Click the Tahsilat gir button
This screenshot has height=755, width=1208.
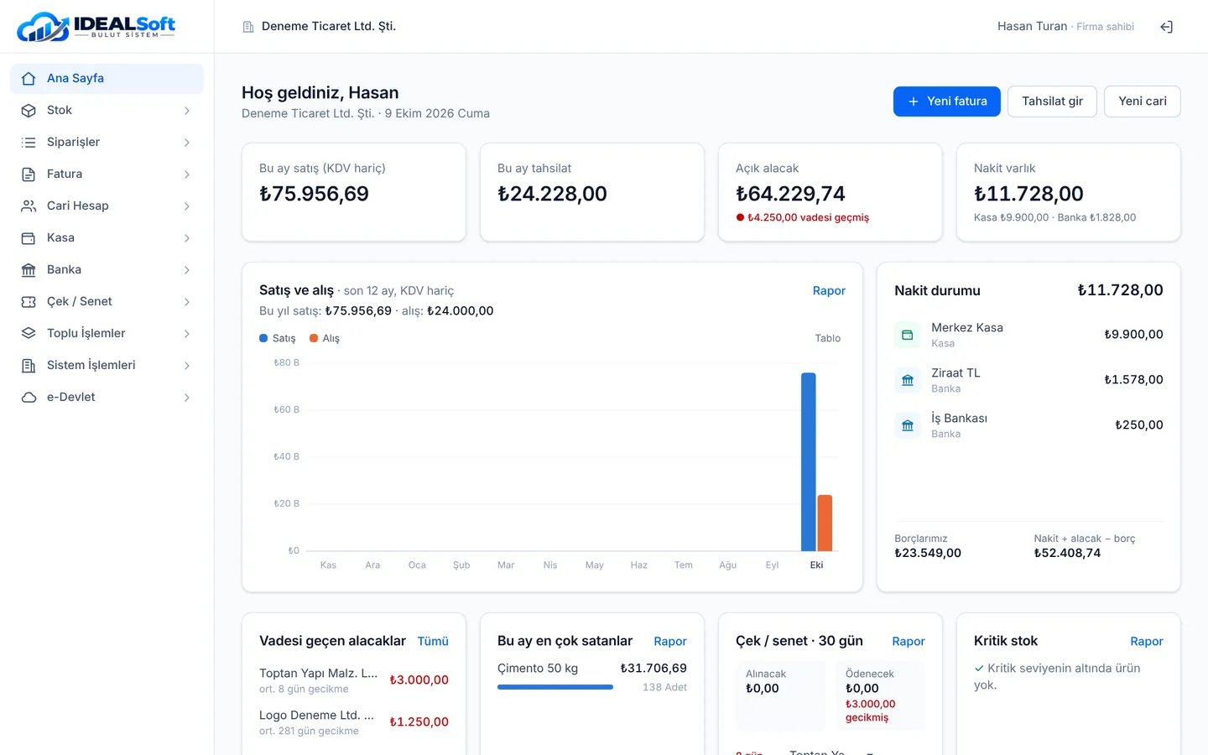point(1052,102)
